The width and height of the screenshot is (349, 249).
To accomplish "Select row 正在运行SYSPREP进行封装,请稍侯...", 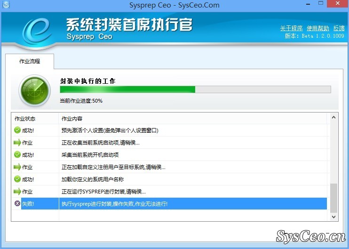I will coord(169,192).
